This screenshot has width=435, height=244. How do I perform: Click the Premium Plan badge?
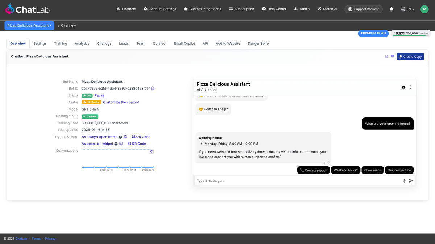tap(373, 33)
